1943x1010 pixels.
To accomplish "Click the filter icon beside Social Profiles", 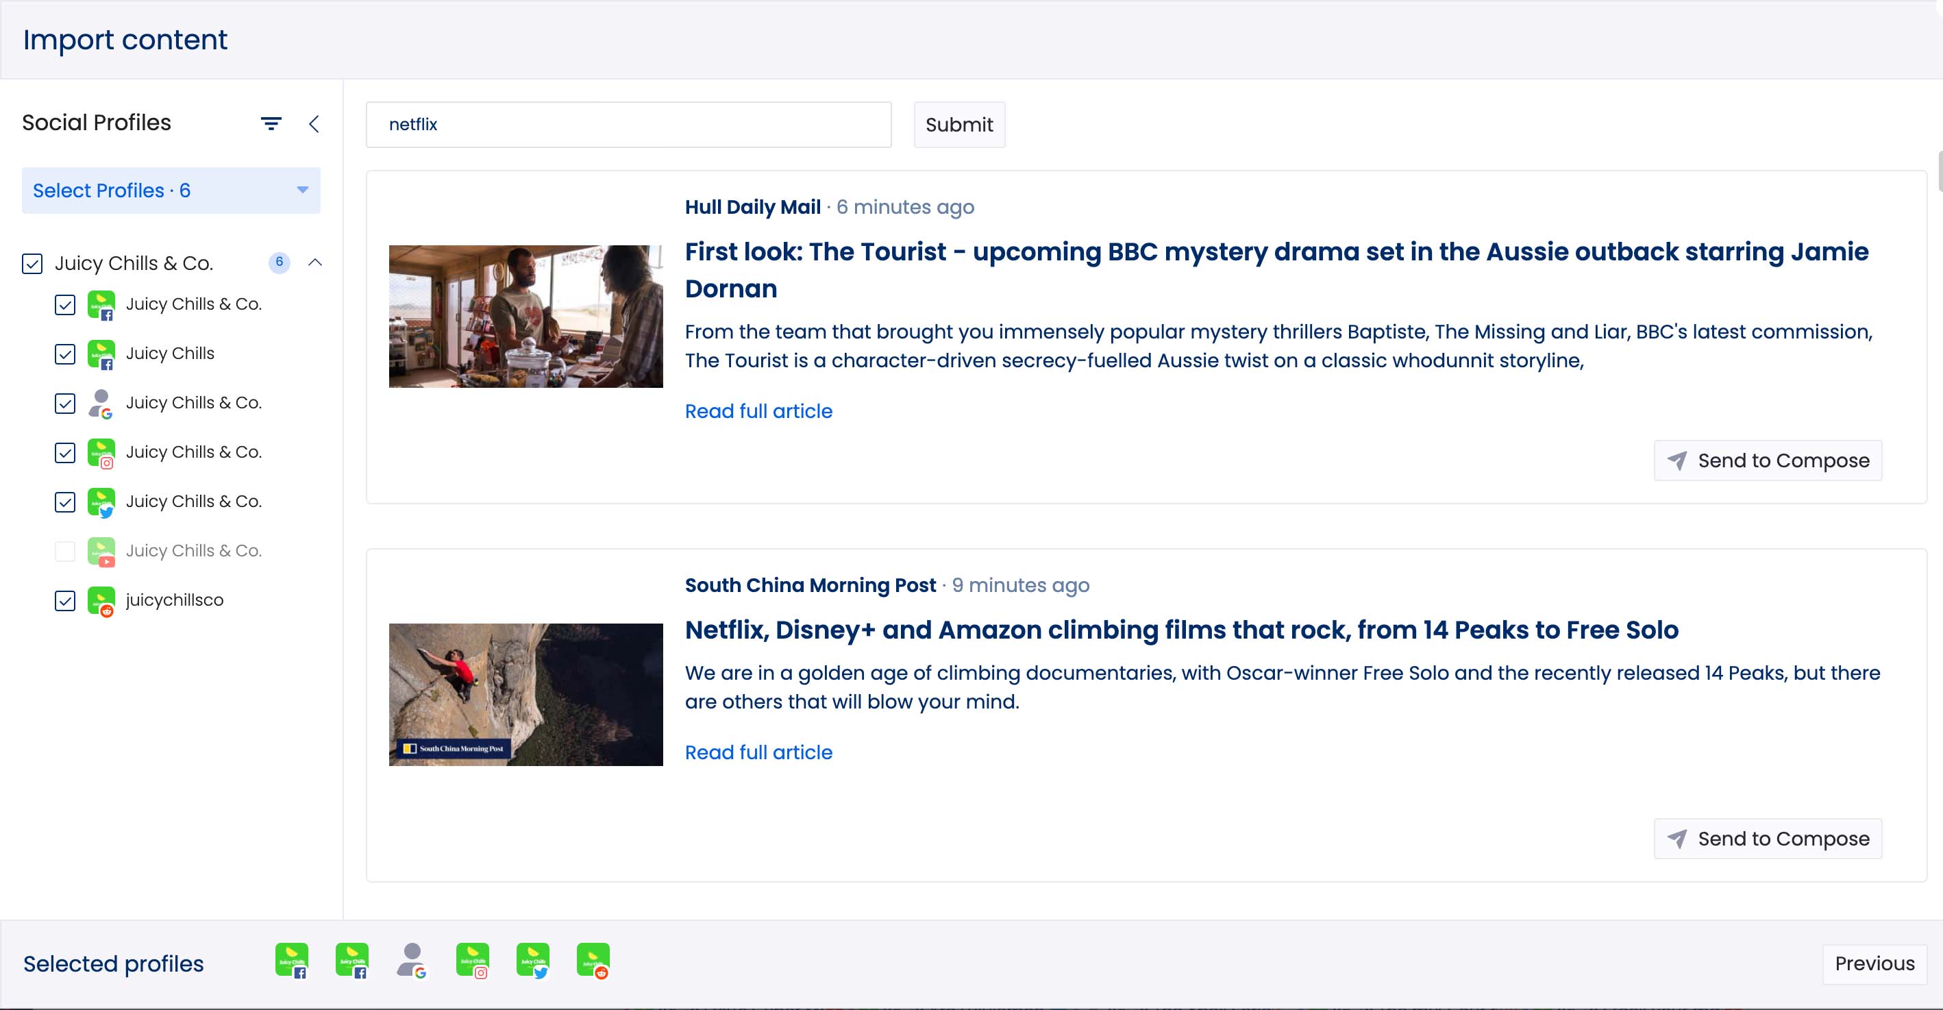I will click(x=271, y=123).
